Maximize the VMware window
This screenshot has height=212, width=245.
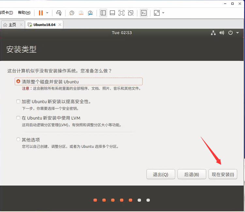point(233,4)
